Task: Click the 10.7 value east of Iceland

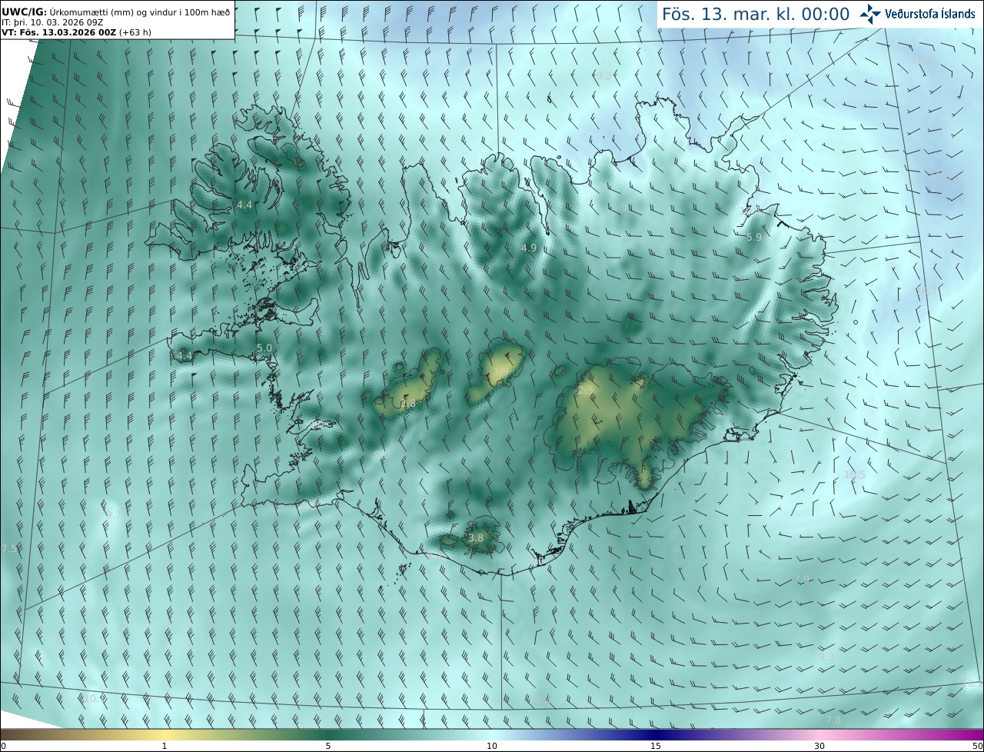Action: (x=926, y=291)
